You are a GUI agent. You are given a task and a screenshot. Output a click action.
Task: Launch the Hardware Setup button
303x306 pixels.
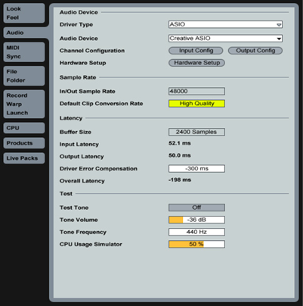pos(196,63)
